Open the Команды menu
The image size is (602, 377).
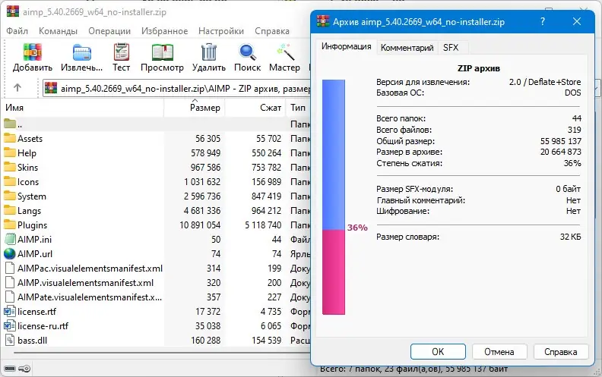click(58, 31)
